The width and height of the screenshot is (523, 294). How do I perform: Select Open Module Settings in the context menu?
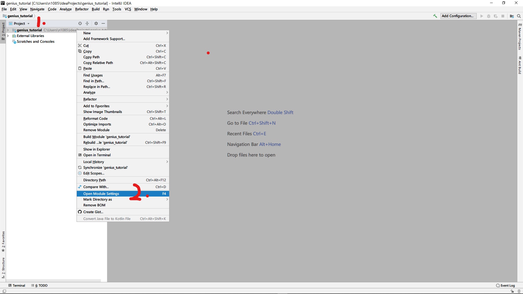click(x=101, y=194)
